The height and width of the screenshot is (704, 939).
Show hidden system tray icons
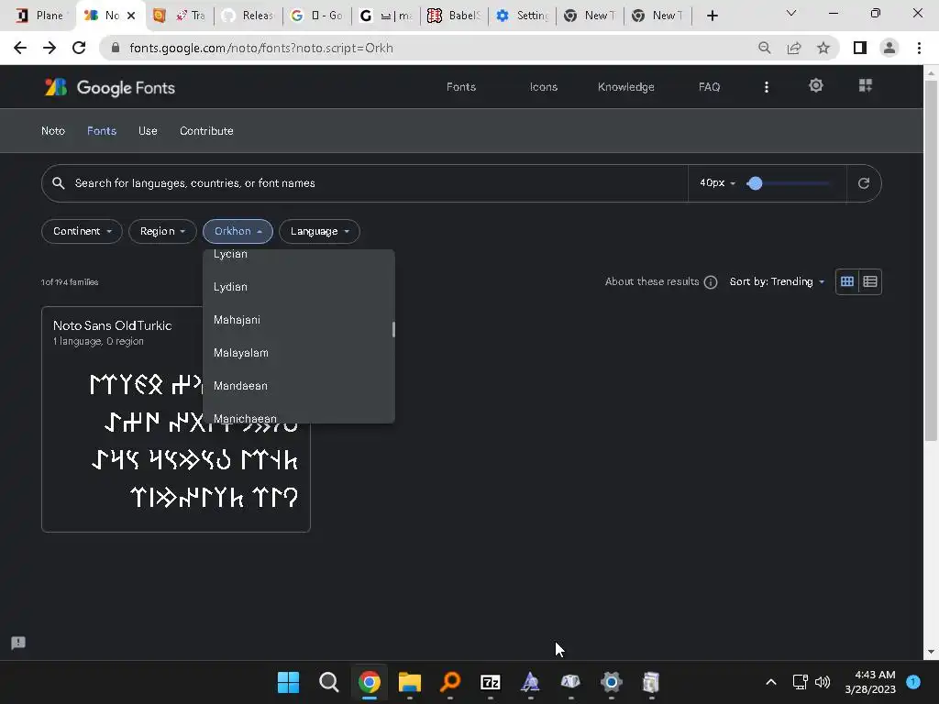[771, 682]
